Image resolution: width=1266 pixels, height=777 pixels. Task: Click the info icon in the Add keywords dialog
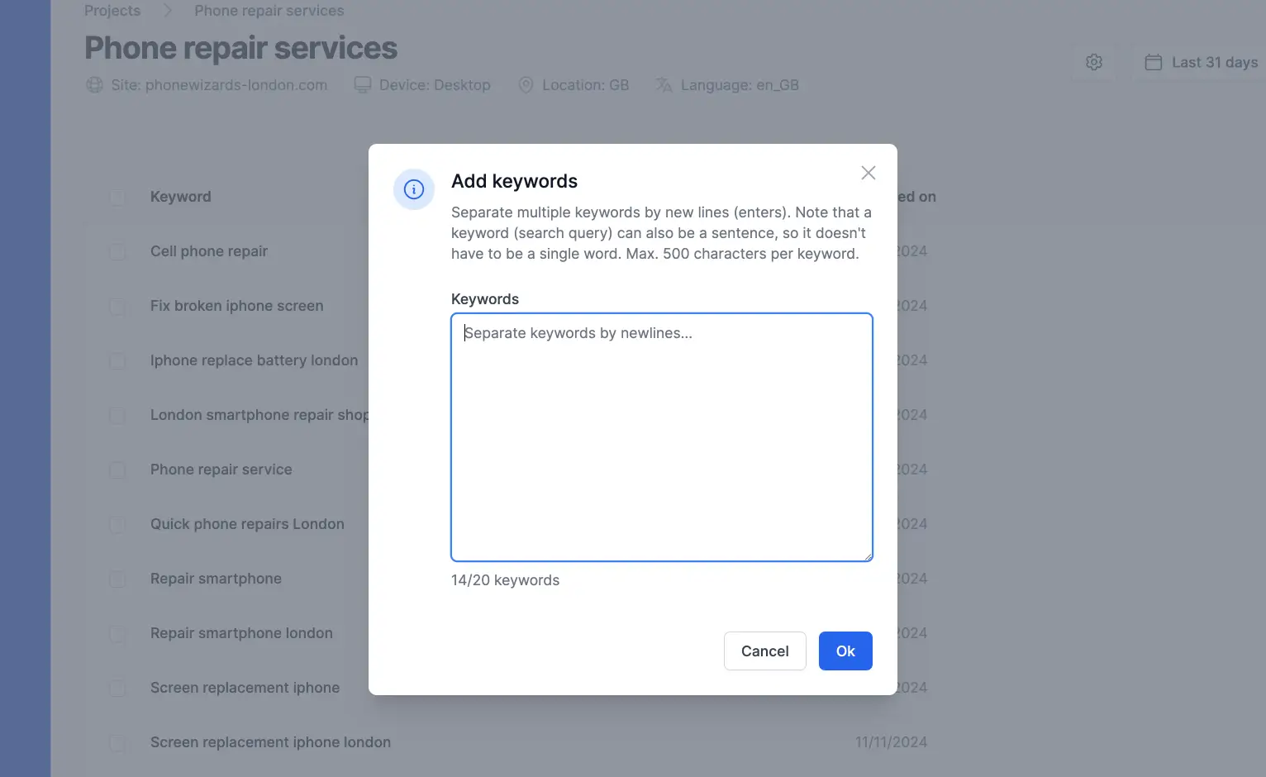(x=413, y=188)
